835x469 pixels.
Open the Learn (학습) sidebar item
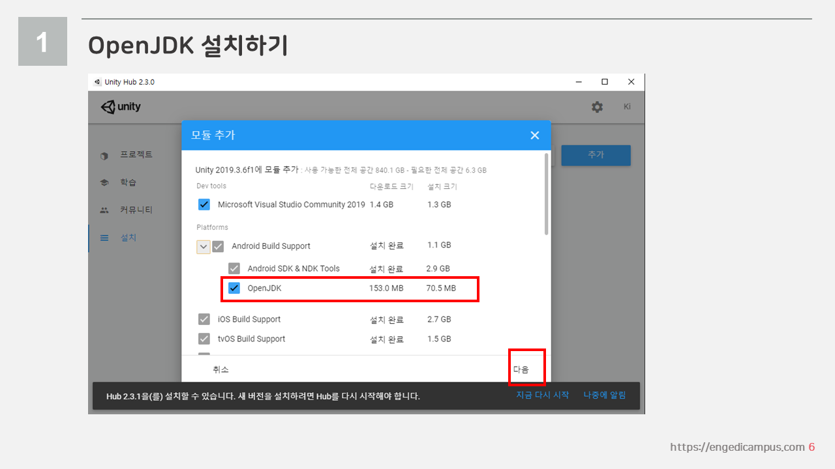coord(127,183)
